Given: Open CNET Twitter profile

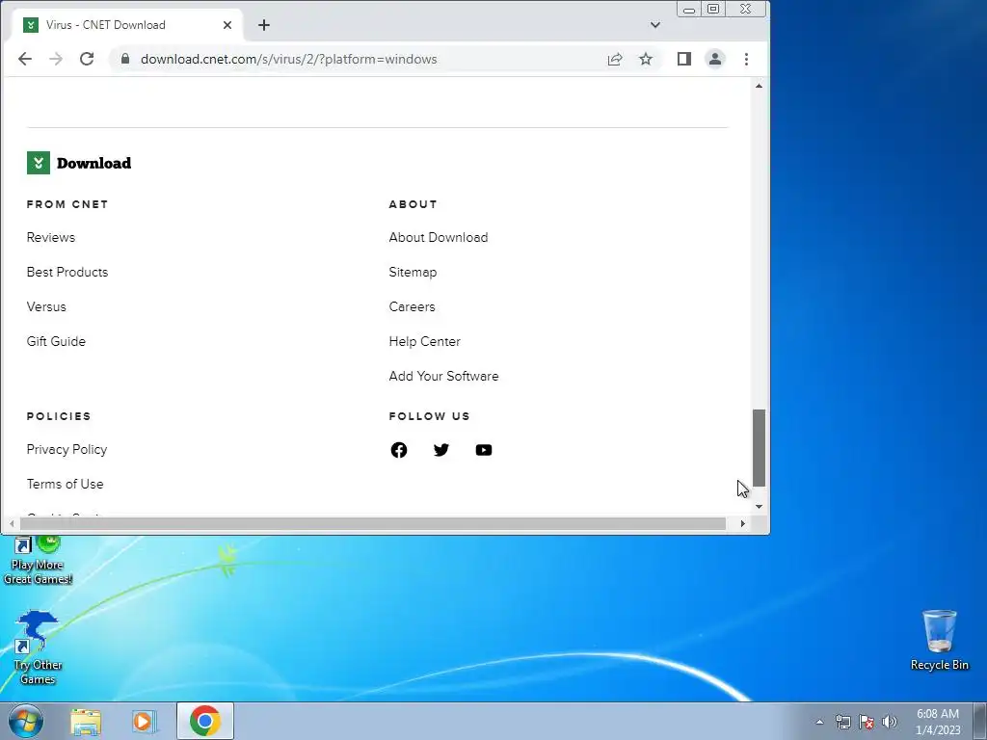Looking at the screenshot, I should [441, 450].
